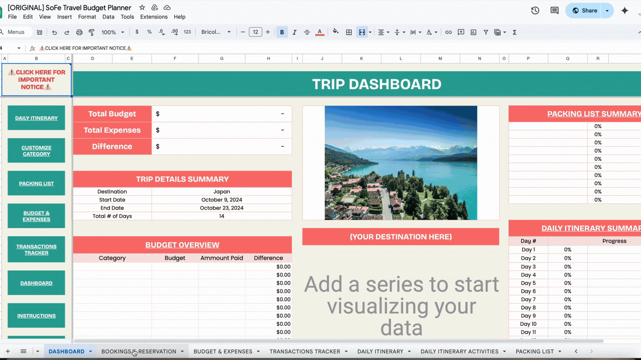Open name box dropdown arrow
This screenshot has height=360, width=641.
click(19, 48)
